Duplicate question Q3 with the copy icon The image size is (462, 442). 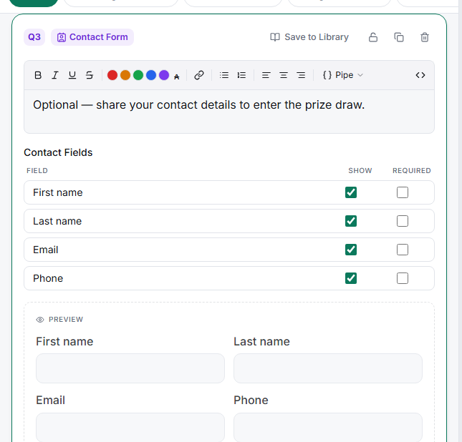(399, 37)
